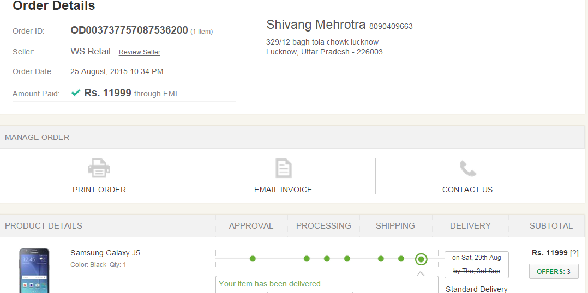
Task: Click the EMAIL INVOICE label
Action: (283, 190)
